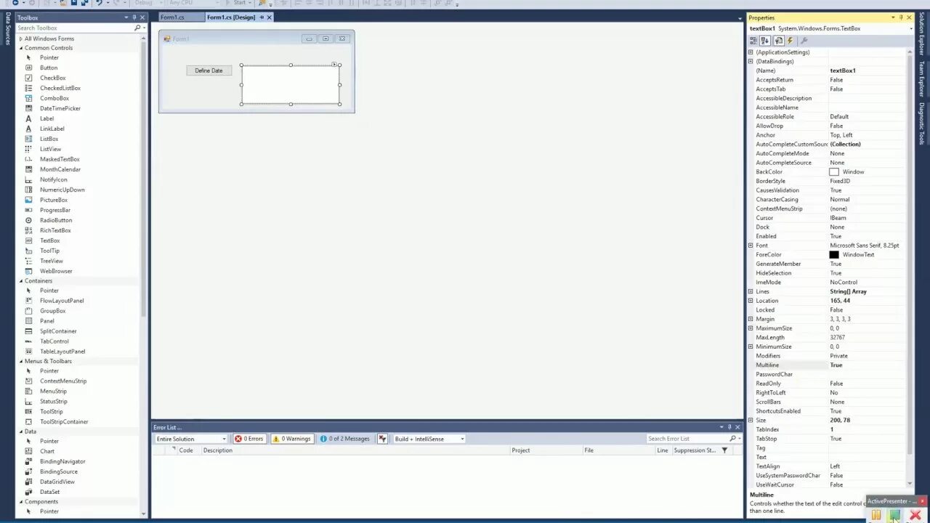Toggle the Multiline property to False
The width and height of the screenshot is (930, 523).
(857, 365)
